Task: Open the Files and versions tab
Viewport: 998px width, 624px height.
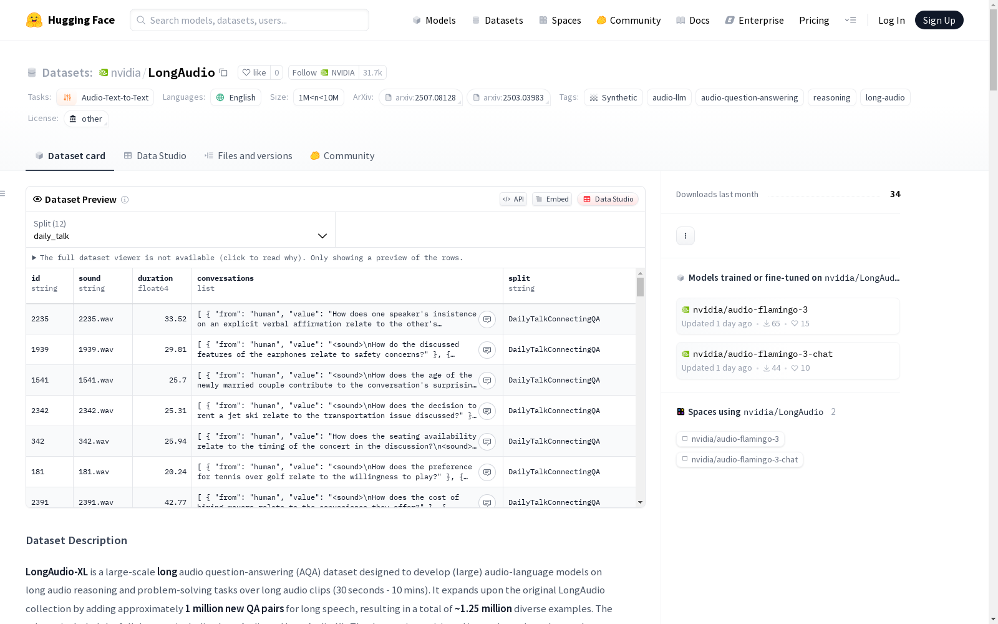Action: [248, 156]
